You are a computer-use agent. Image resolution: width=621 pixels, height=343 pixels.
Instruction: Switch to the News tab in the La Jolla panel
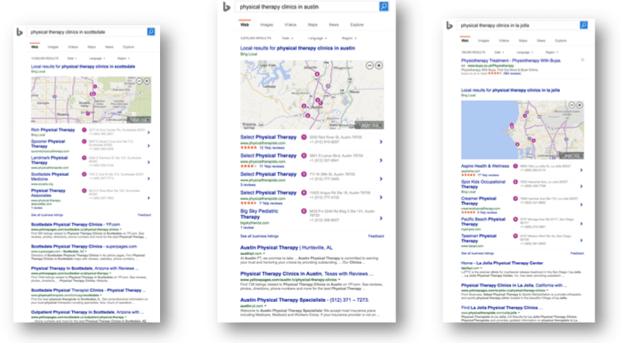tap(541, 41)
